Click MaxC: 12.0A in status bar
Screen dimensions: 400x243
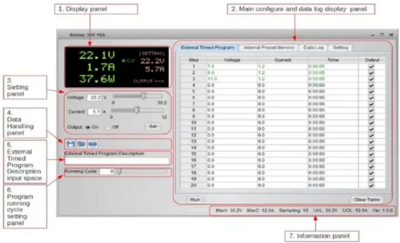click(260, 211)
